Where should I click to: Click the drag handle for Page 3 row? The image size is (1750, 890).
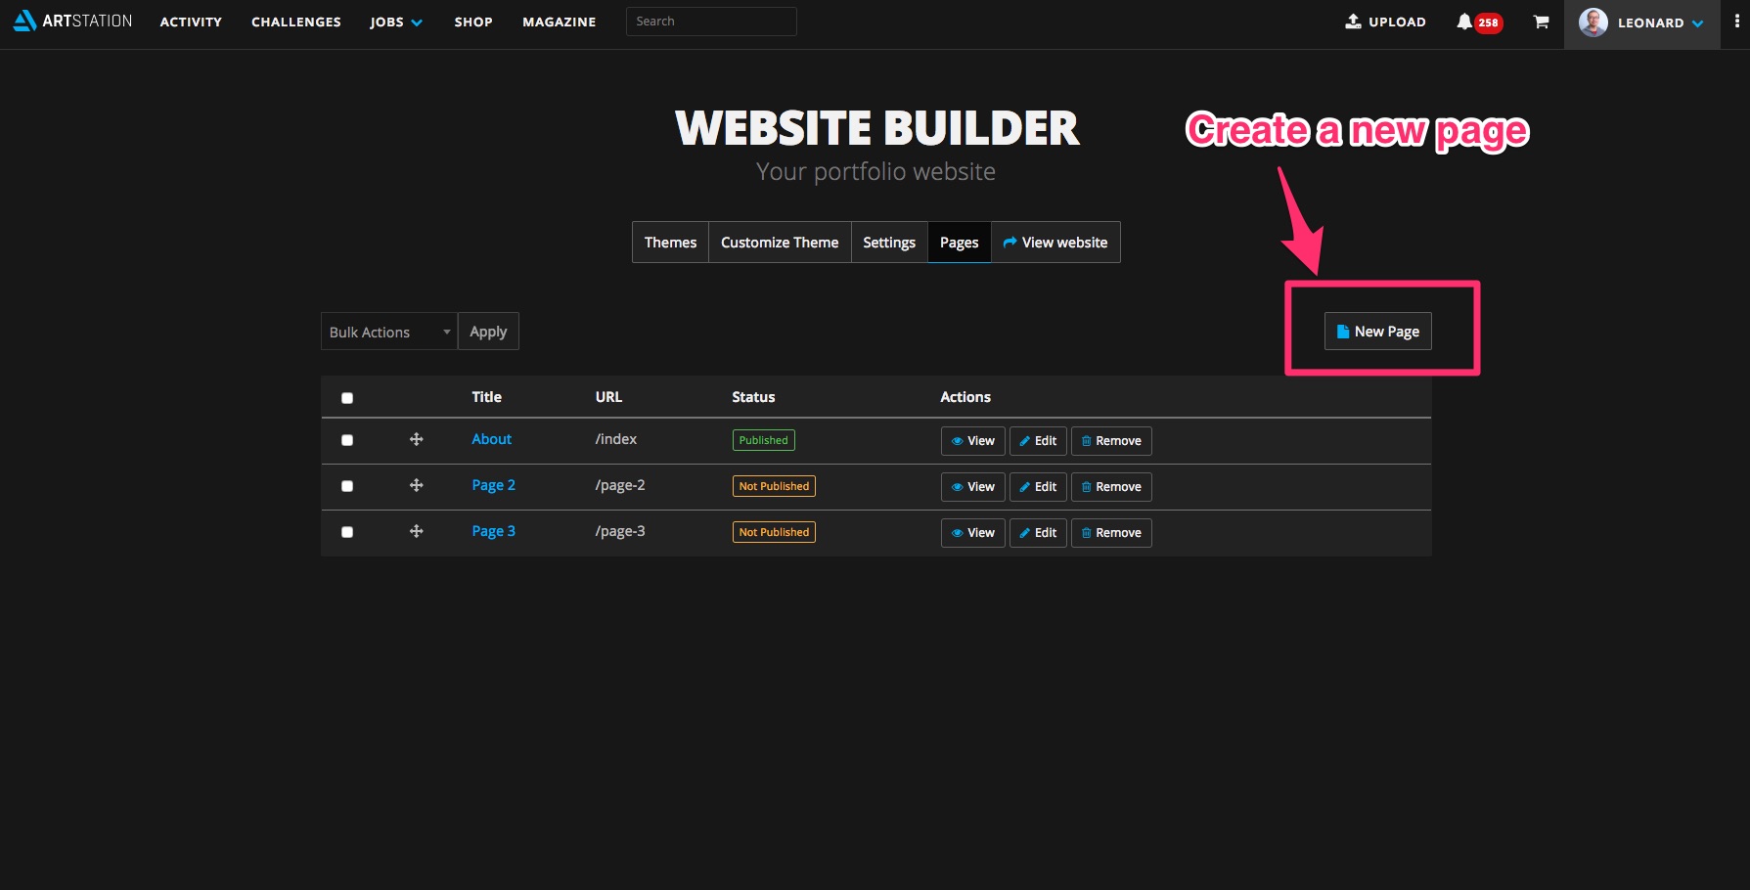[x=416, y=531]
